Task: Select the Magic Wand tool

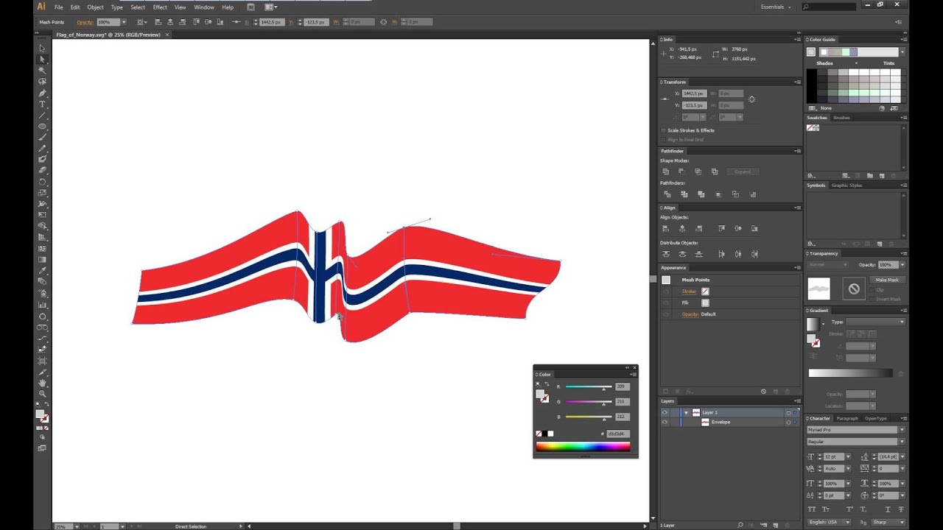Action: click(x=42, y=70)
